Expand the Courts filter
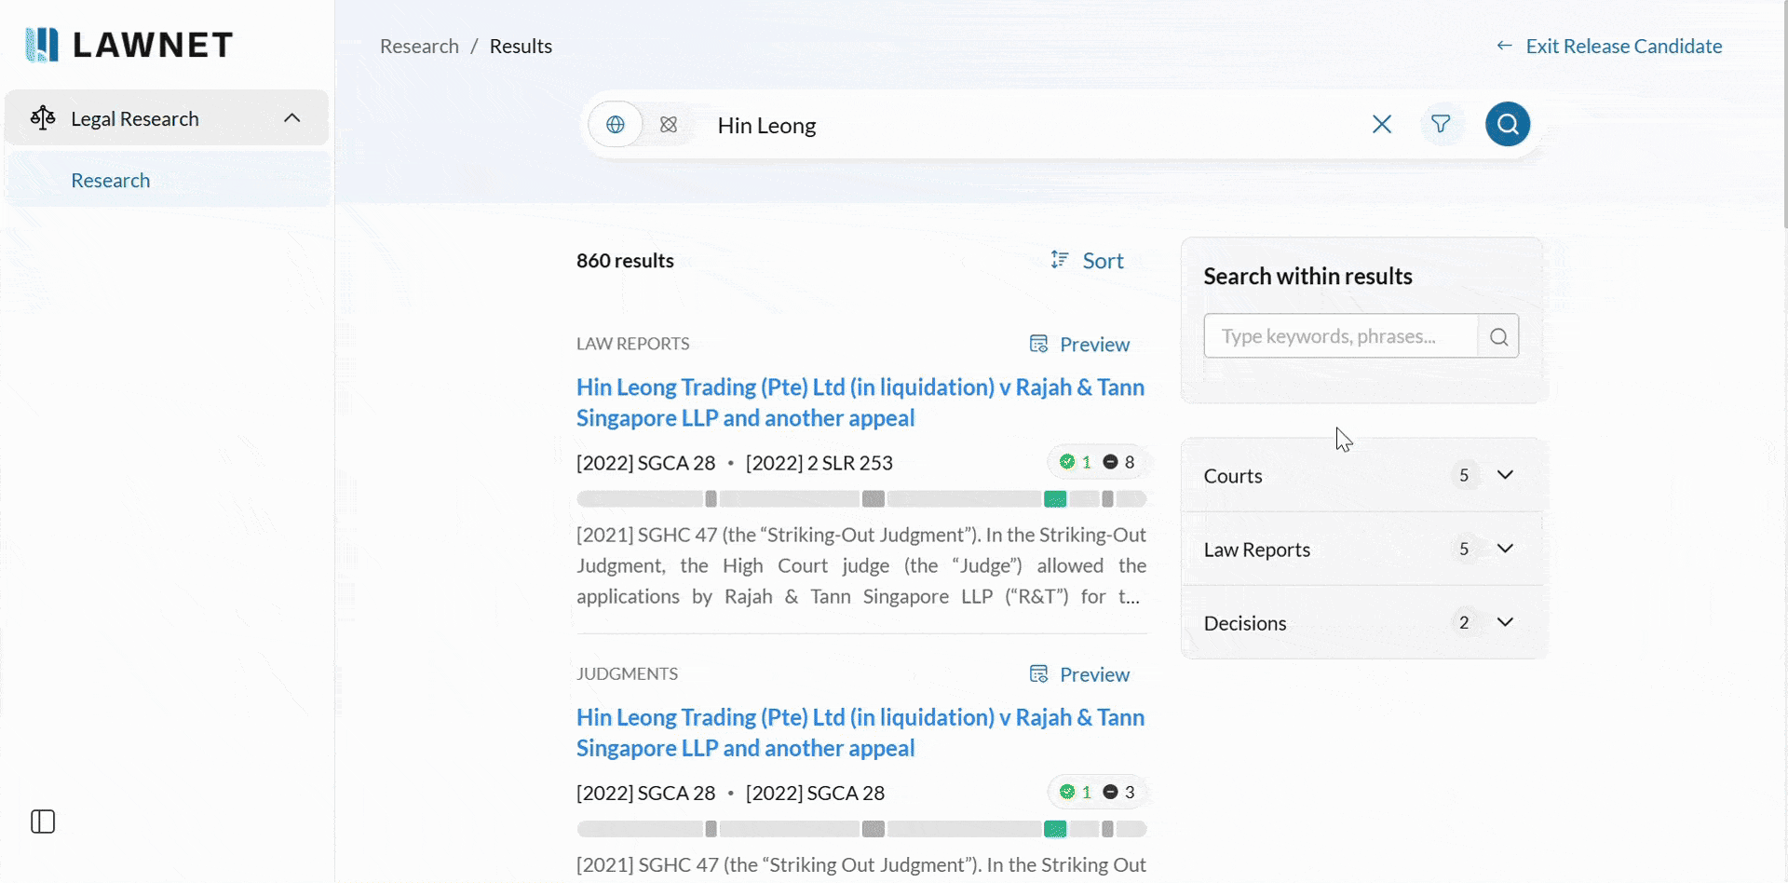Image resolution: width=1788 pixels, height=883 pixels. pyautogui.click(x=1505, y=475)
